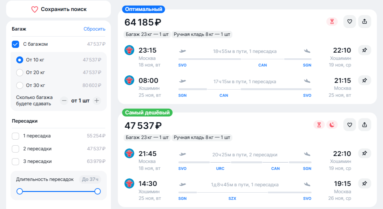Click night layover moon badge
Screen dimensions: 383x209
pos(332,125)
